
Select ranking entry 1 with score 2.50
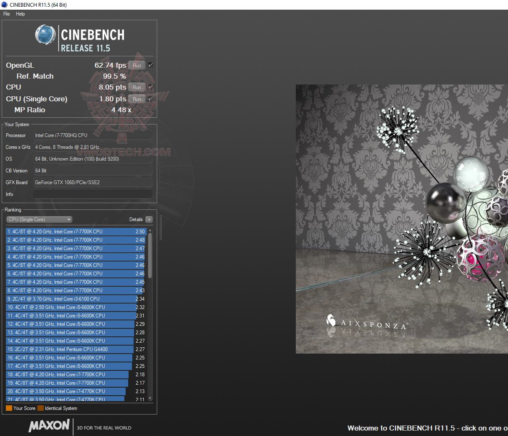click(76, 232)
